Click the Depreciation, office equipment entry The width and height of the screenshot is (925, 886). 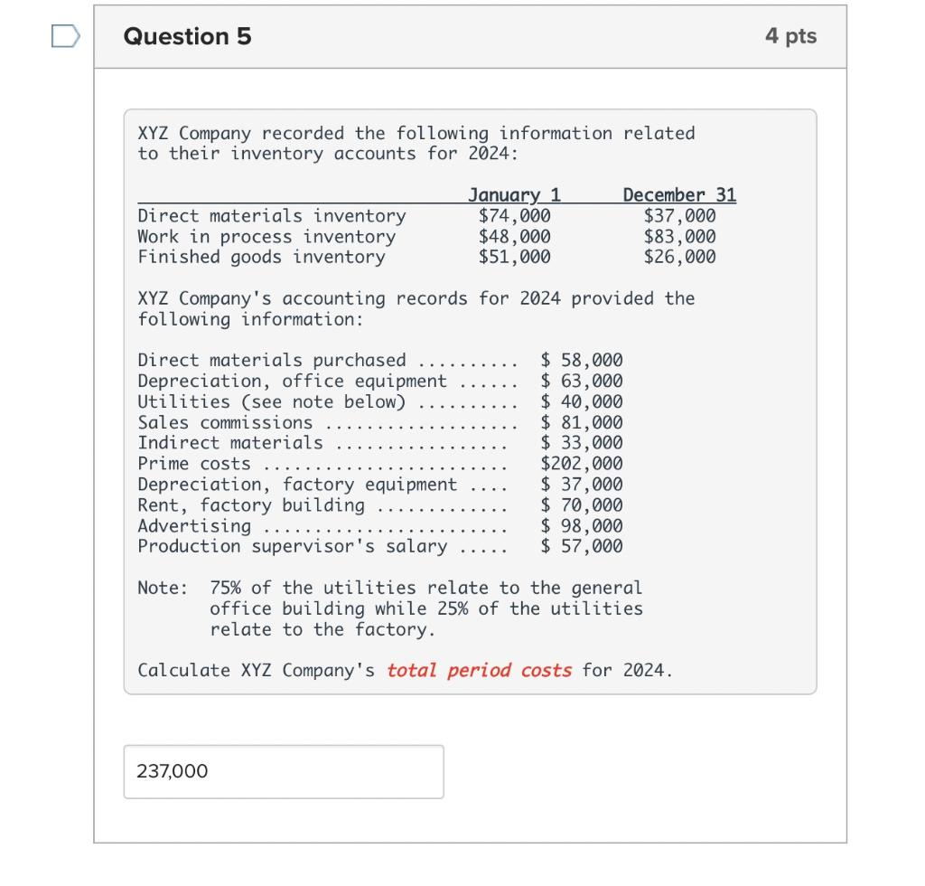pyautogui.click(x=379, y=381)
